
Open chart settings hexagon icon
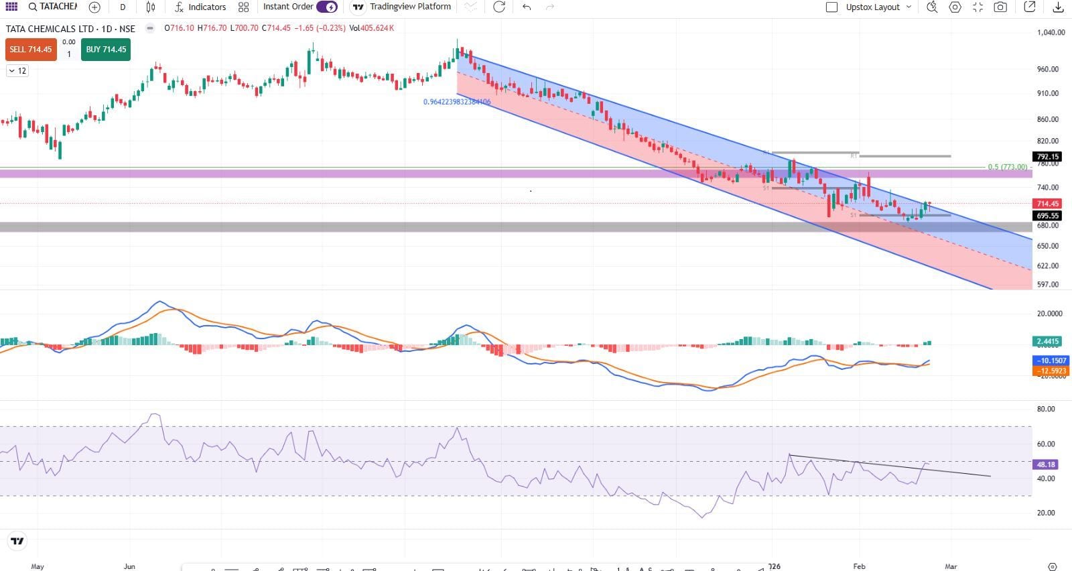point(955,7)
